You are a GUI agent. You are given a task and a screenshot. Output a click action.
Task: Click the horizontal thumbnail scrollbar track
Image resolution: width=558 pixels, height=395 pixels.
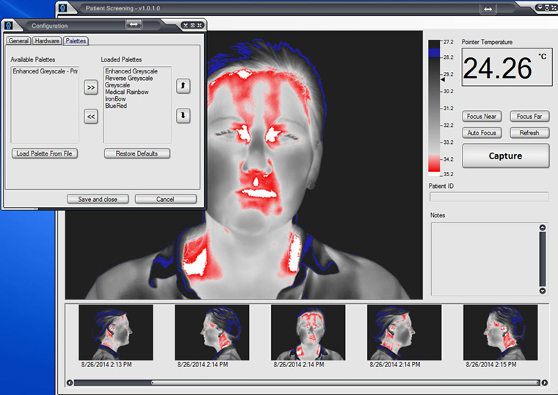[307, 383]
